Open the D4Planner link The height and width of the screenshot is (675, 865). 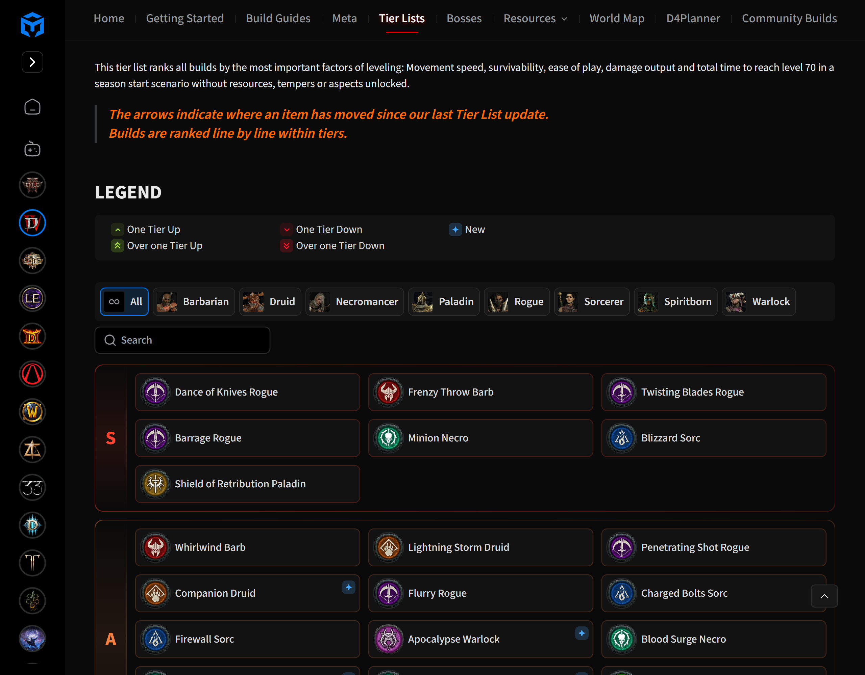[693, 18]
